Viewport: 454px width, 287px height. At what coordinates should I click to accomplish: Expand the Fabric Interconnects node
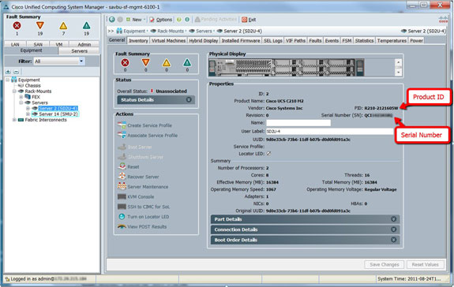(14, 120)
